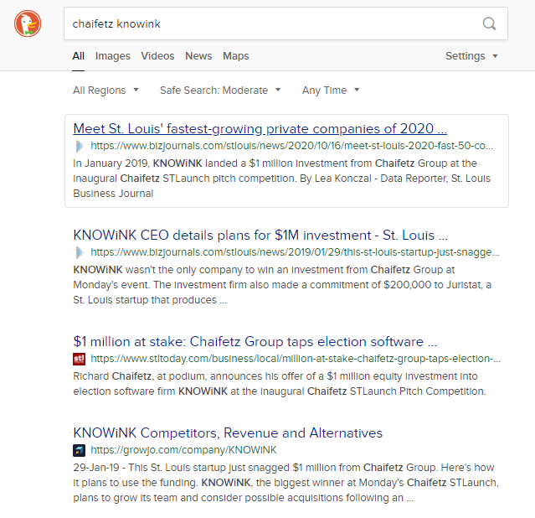Screen dimensions: 535x518
Task: Click the growjo favicon icon
Action: click(79, 450)
